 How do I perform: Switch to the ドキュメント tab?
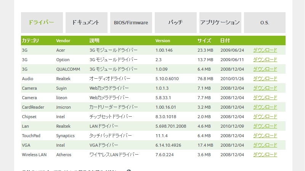click(87, 22)
